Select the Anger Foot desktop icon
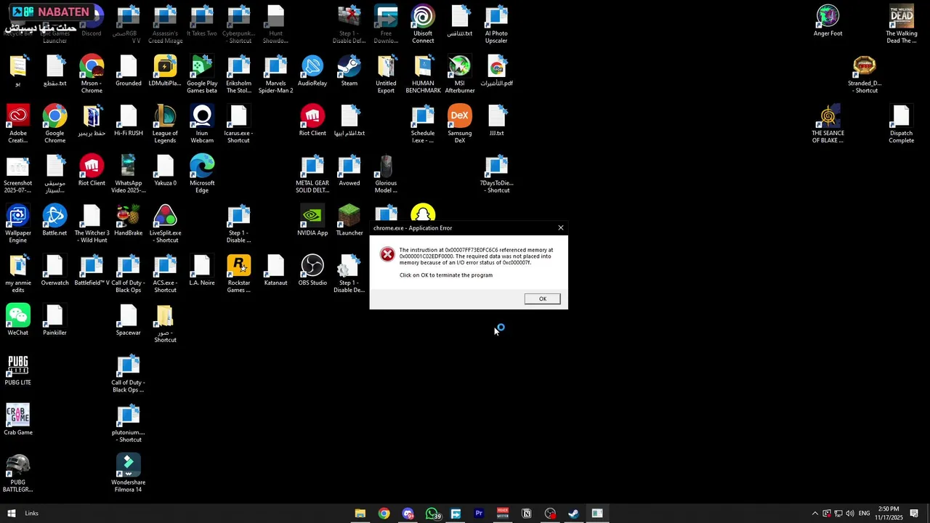This screenshot has height=523, width=930. click(828, 20)
